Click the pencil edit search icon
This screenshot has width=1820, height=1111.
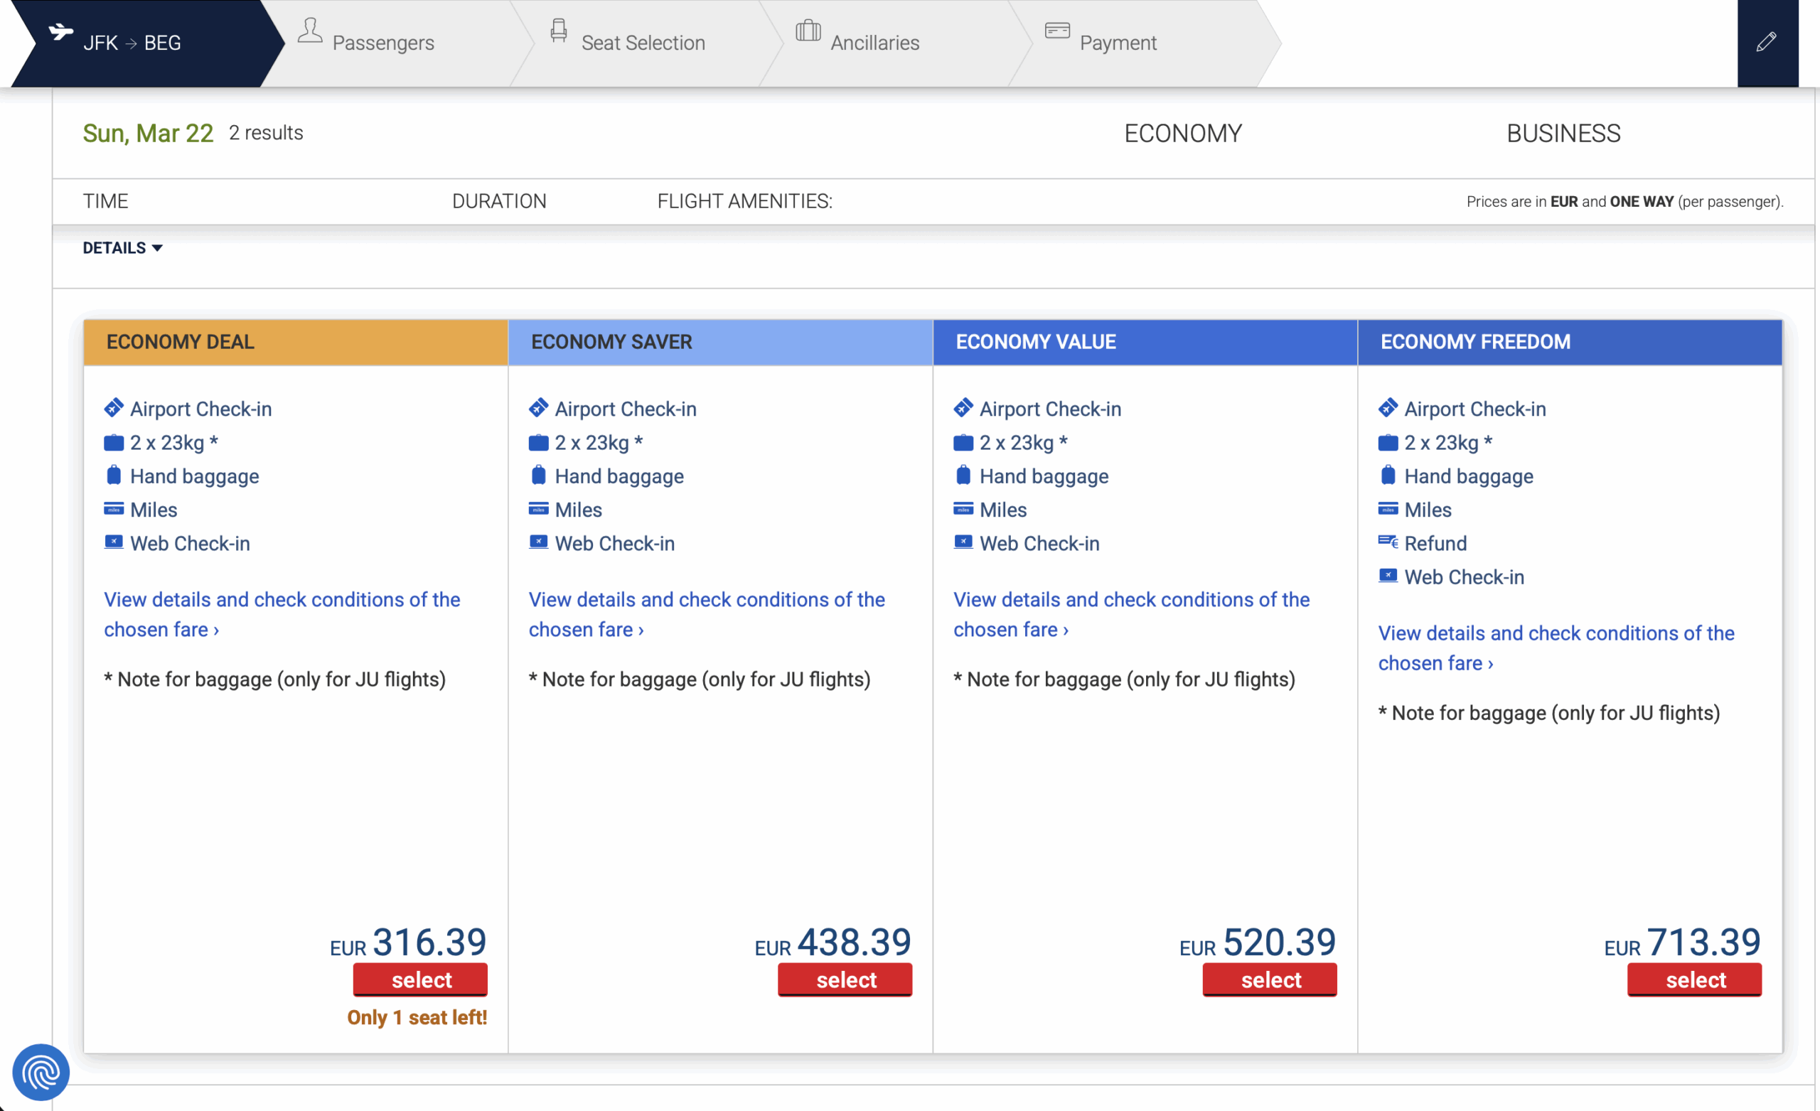(1766, 42)
